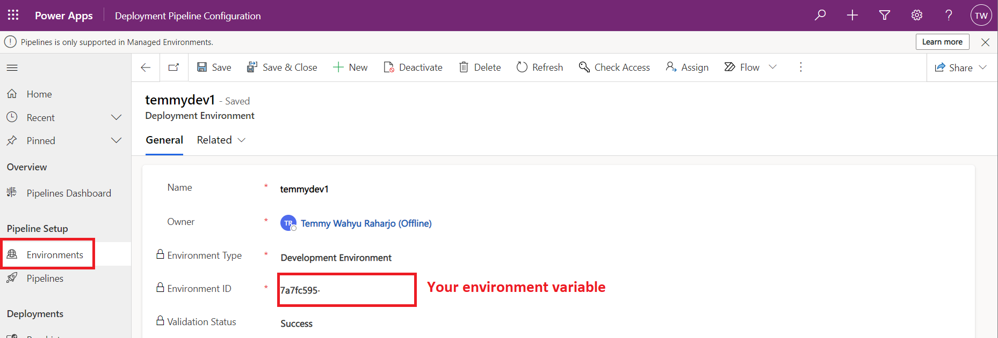
Task: Collapse the site map hamburger menu
Action: coord(12,67)
